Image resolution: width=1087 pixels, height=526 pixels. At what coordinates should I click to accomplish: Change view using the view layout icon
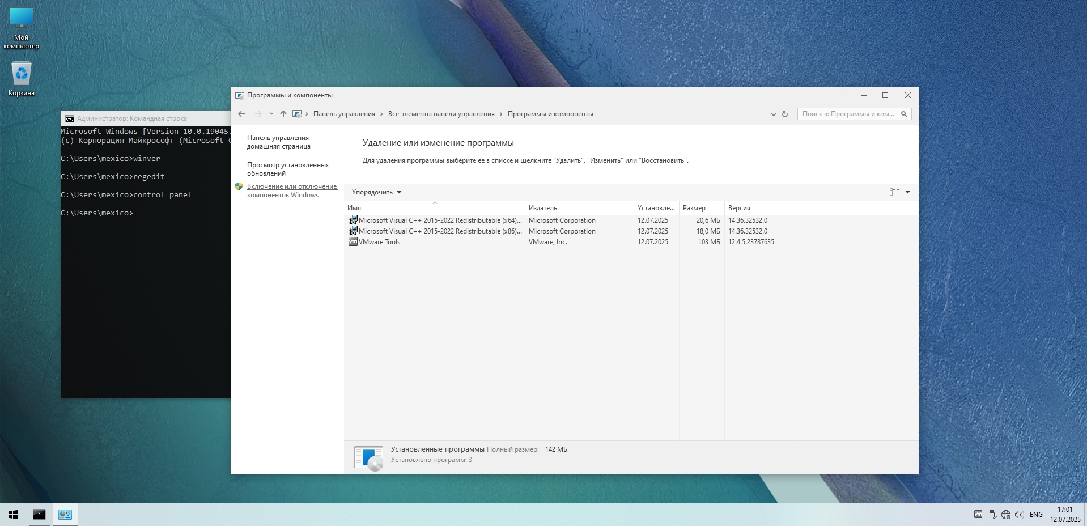coord(894,192)
